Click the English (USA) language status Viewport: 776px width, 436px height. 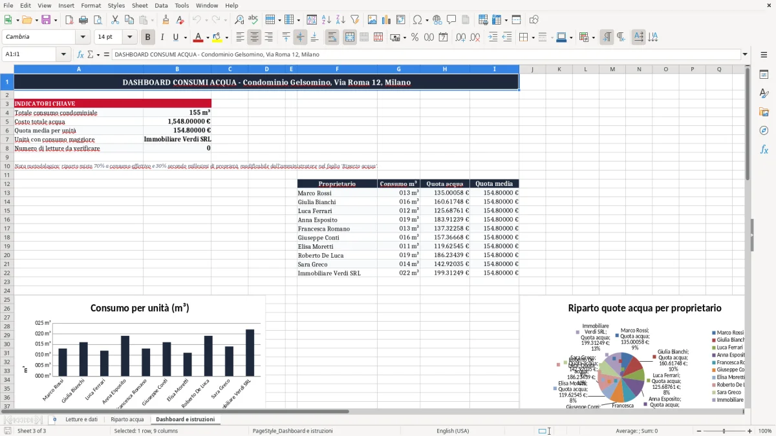[x=453, y=431]
